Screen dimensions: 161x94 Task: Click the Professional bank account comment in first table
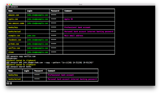(x=77, y=27)
